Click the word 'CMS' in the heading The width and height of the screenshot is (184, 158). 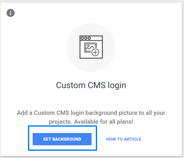point(97,85)
